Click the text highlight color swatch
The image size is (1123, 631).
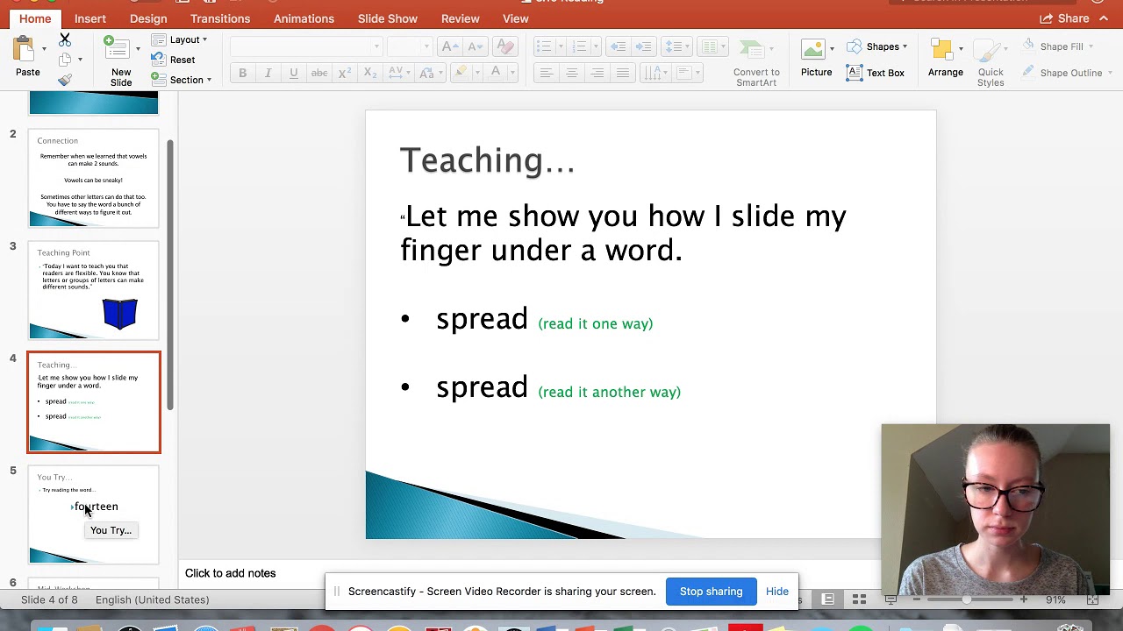[460, 73]
